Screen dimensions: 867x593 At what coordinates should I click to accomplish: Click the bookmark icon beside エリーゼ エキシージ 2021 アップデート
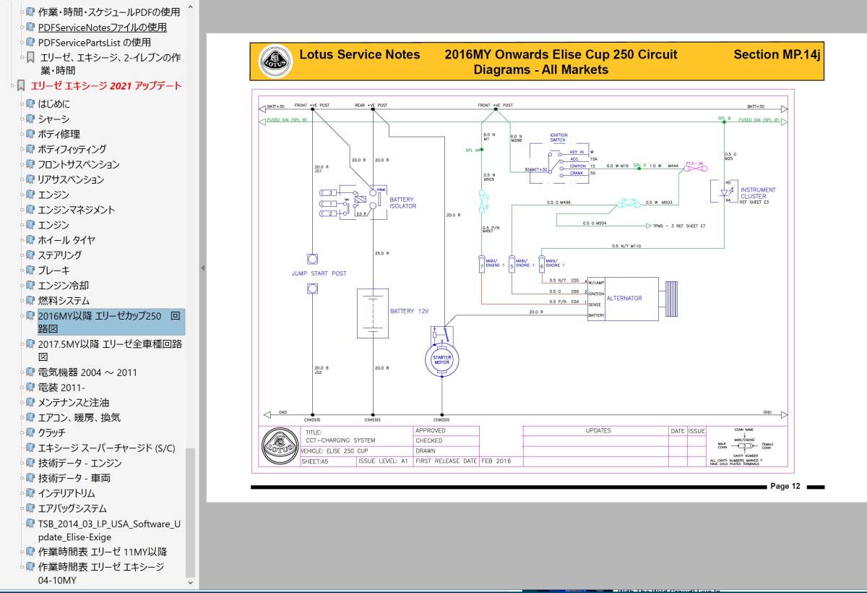click(20, 86)
